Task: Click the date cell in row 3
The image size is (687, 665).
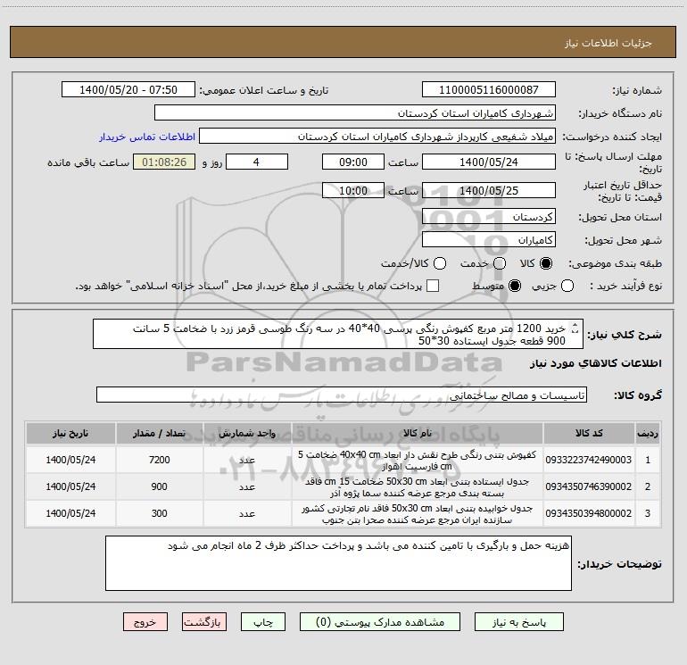Action: tap(70, 513)
